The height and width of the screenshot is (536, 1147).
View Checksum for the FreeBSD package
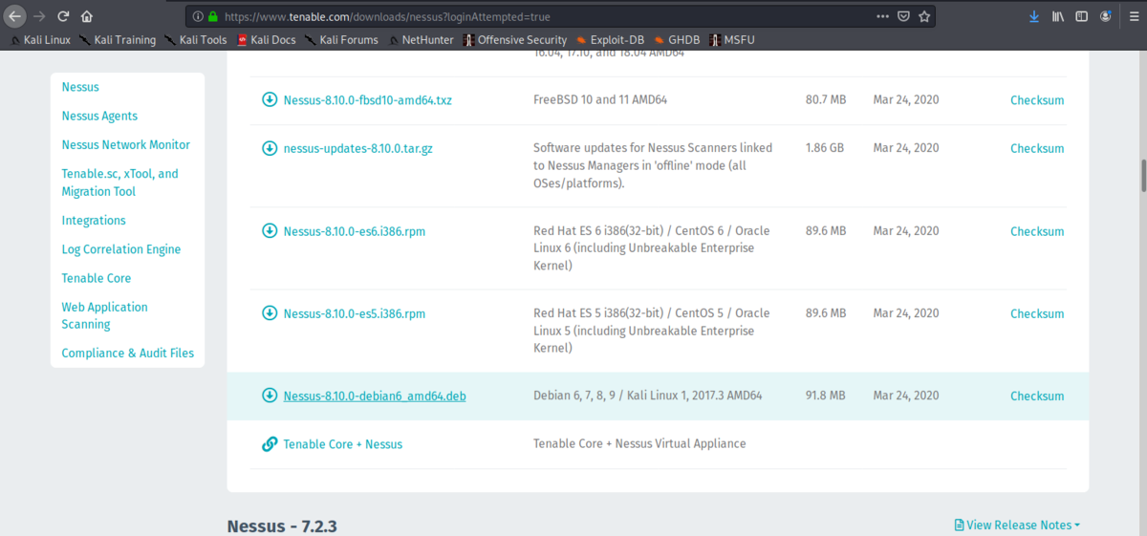coord(1037,100)
